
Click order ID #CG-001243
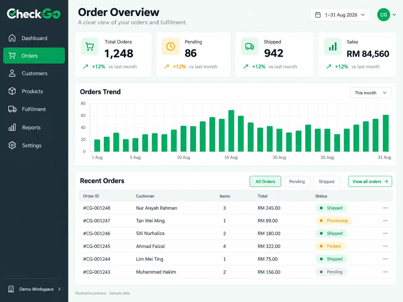point(97,272)
